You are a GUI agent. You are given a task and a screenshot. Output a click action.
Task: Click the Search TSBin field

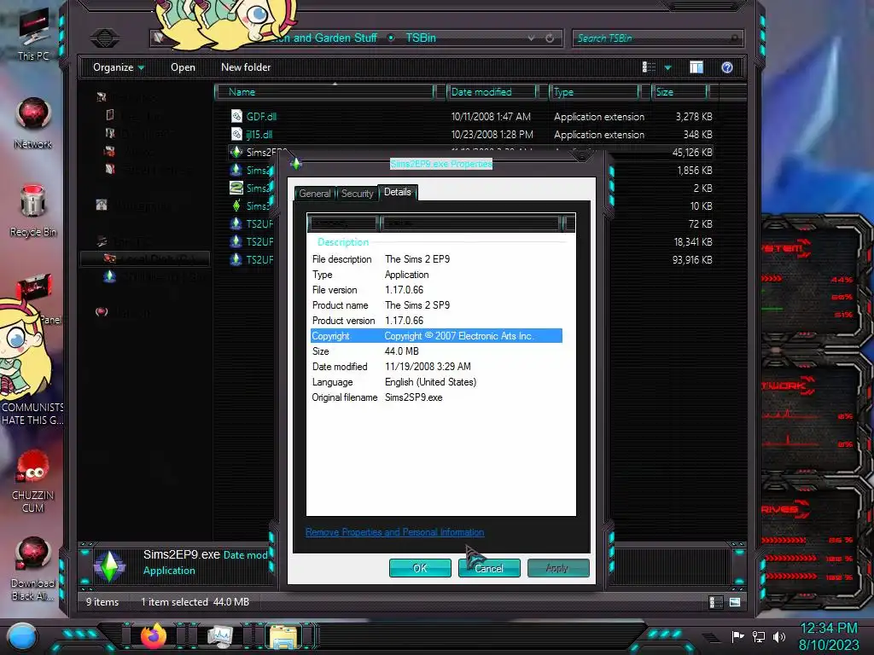[658, 38]
